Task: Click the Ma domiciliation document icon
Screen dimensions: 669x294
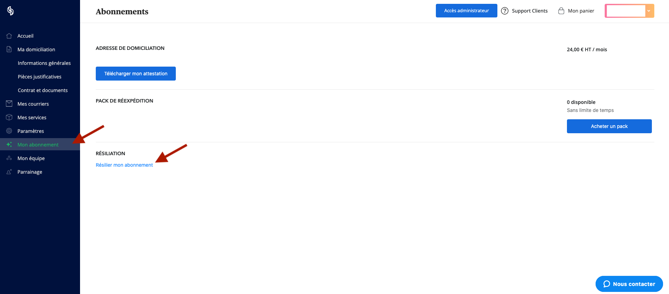Action: pyautogui.click(x=9, y=50)
